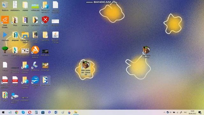Screen dimensions: 204x115
Task: Open Skype from the taskbar
Action: [x=23, y=112]
